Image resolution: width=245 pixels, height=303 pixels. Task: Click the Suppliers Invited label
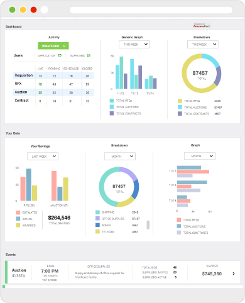coord(155,272)
